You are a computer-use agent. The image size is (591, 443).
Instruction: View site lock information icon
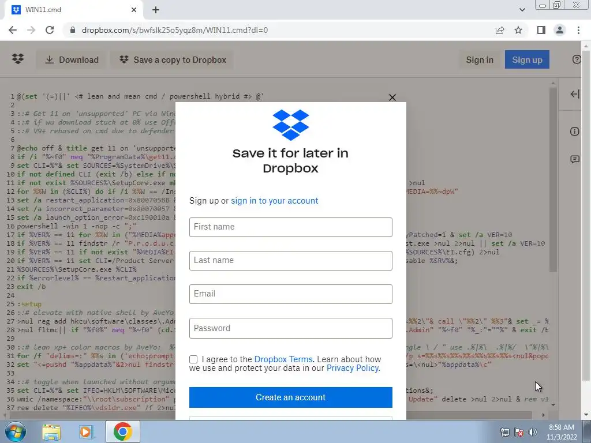tap(73, 30)
